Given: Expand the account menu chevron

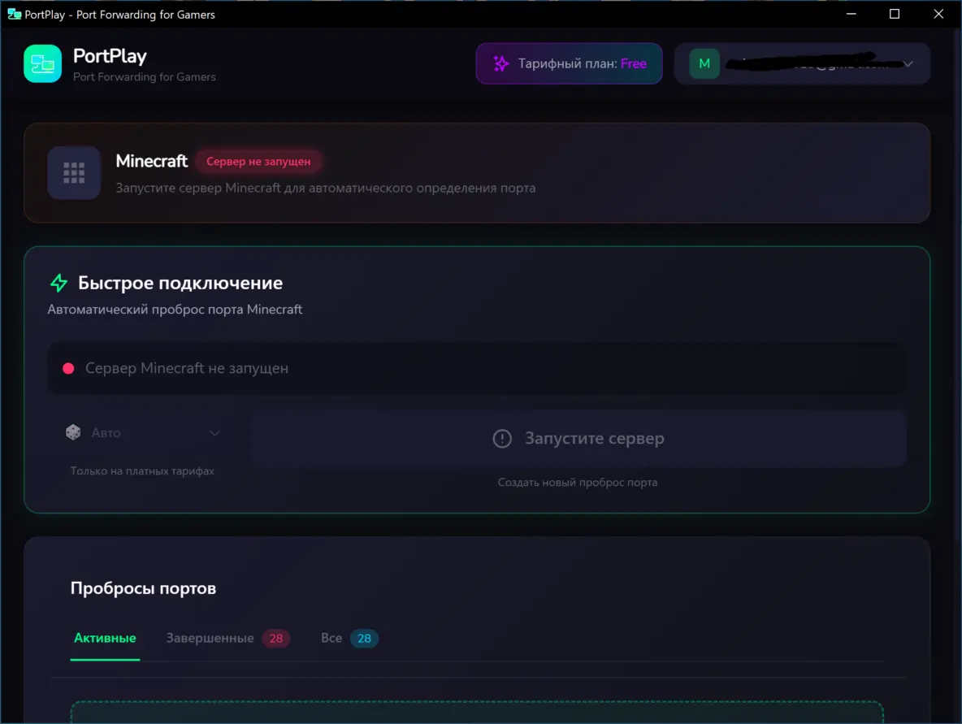Looking at the screenshot, I should tap(908, 64).
